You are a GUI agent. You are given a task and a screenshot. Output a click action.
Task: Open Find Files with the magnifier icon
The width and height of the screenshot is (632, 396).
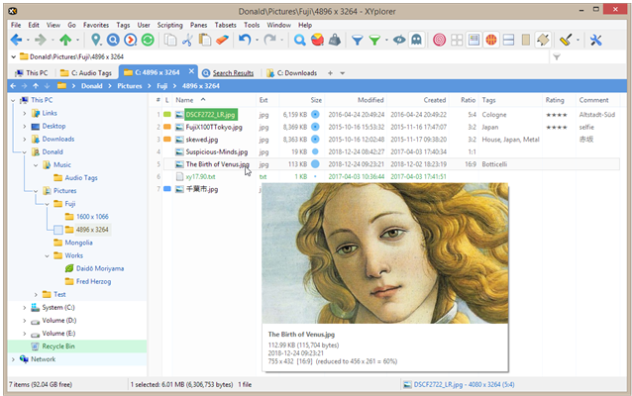[x=299, y=40]
